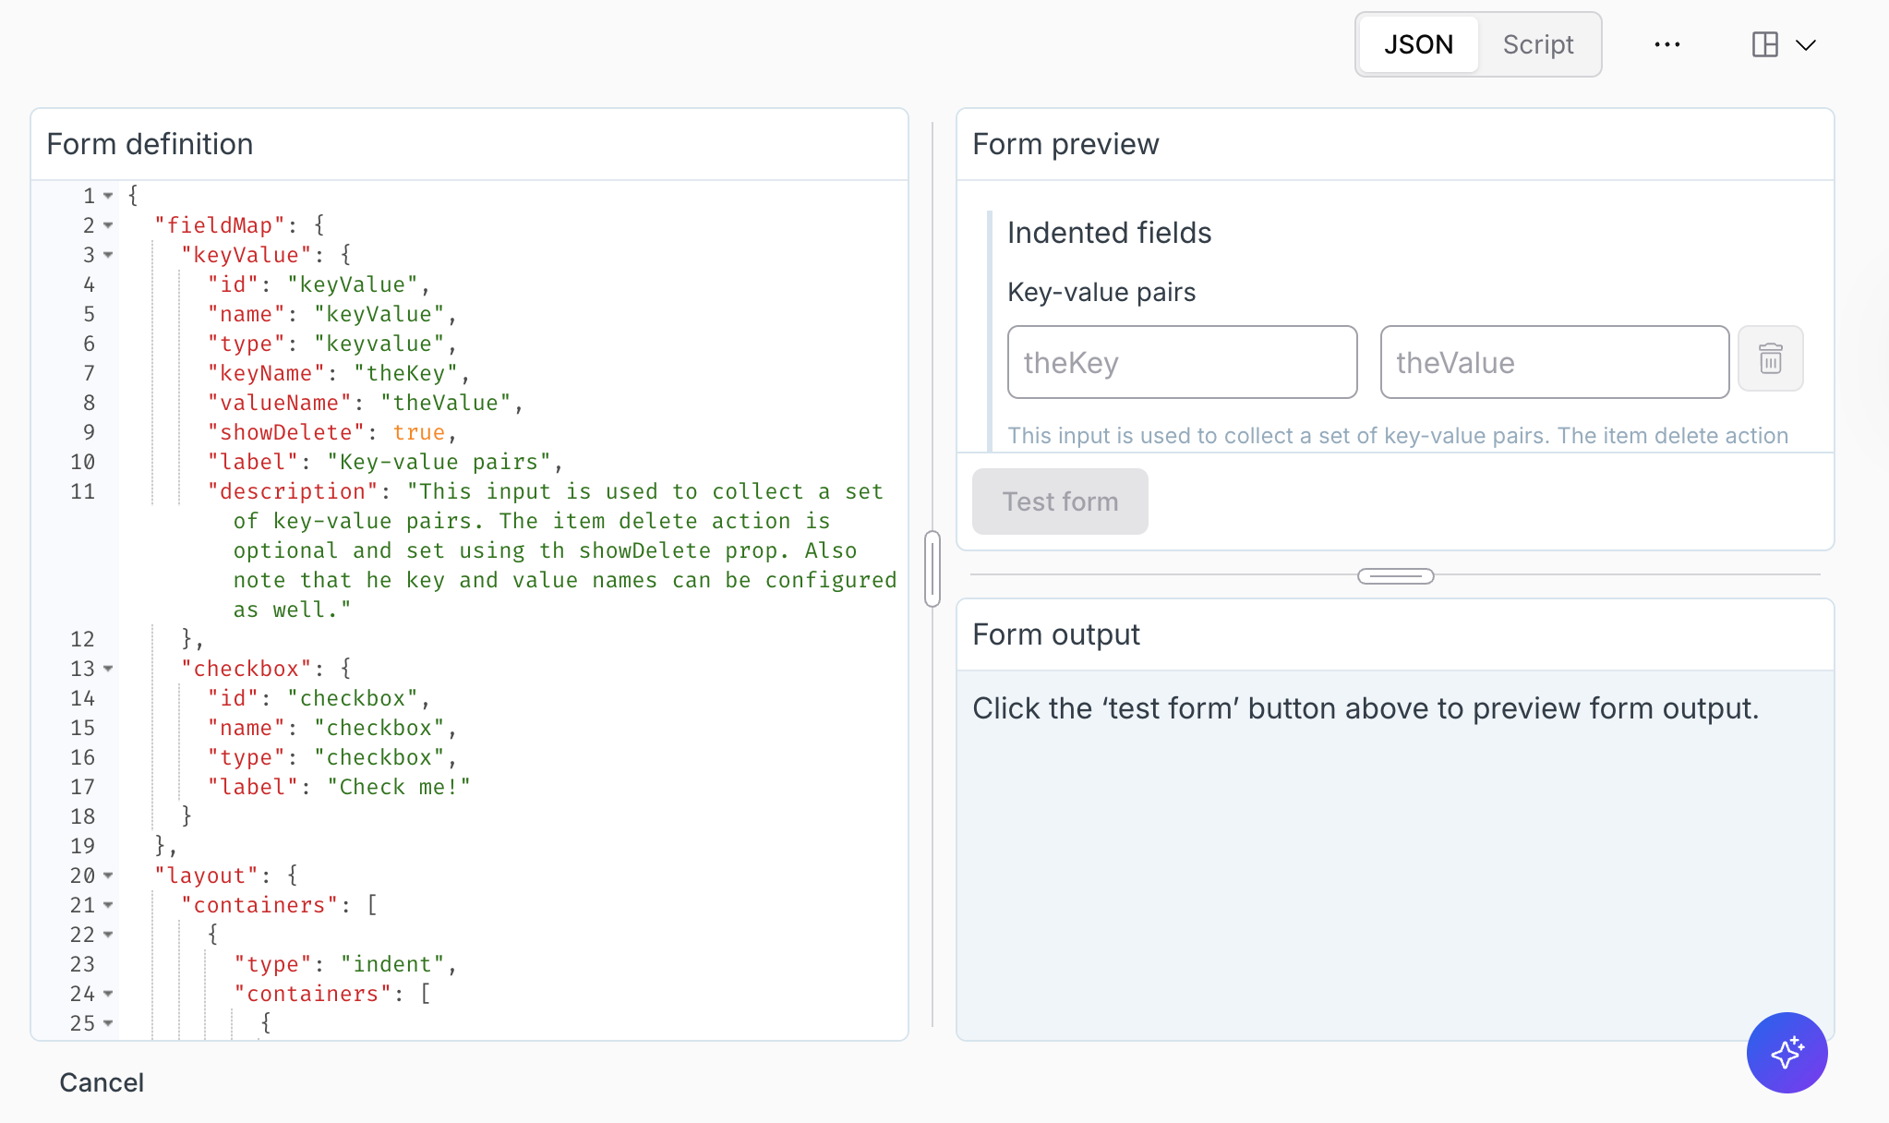Image resolution: width=1889 pixels, height=1123 pixels.
Task: Open the AI assistant sparkle button
Action: click(1787, 1053)
